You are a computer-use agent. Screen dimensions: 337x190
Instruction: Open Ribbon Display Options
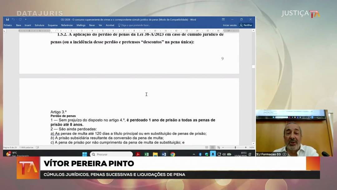tap(223, 19)
